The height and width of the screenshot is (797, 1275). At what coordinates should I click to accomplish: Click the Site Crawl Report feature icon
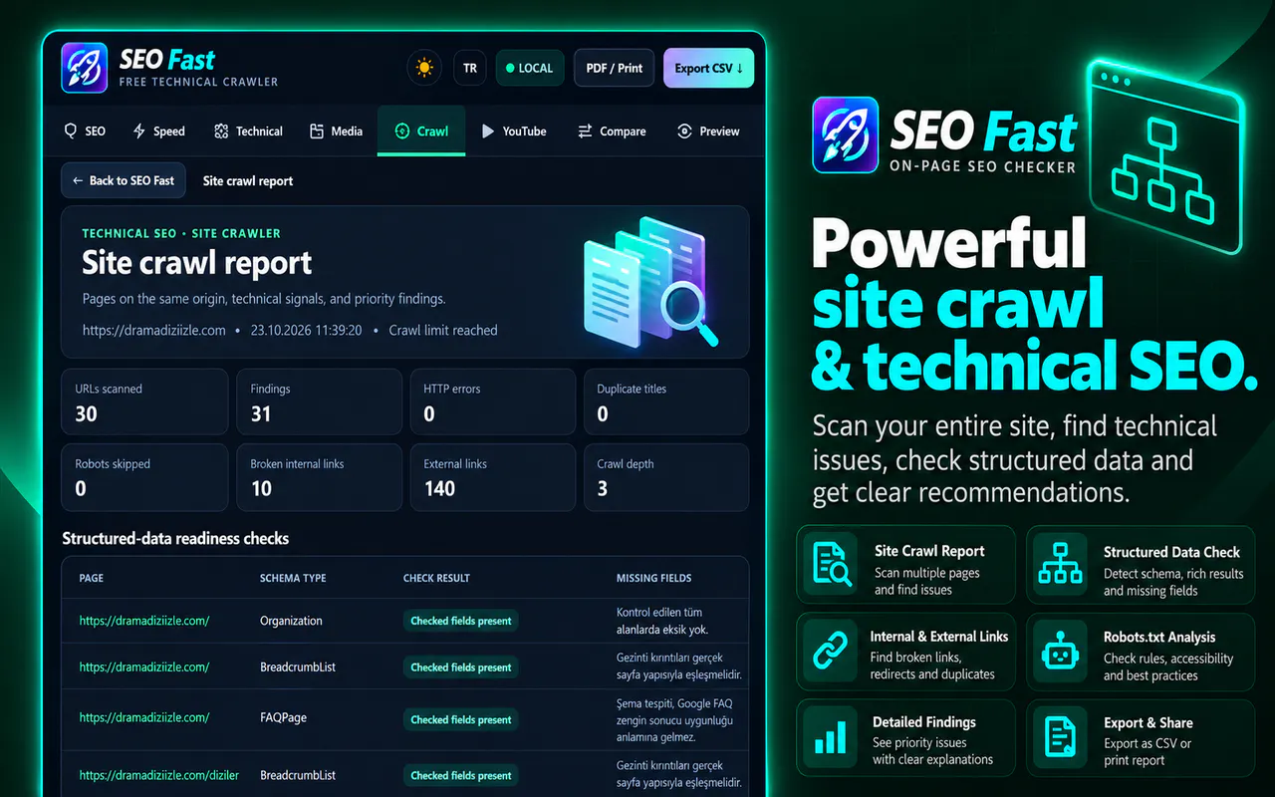click(x=831, y=565)
